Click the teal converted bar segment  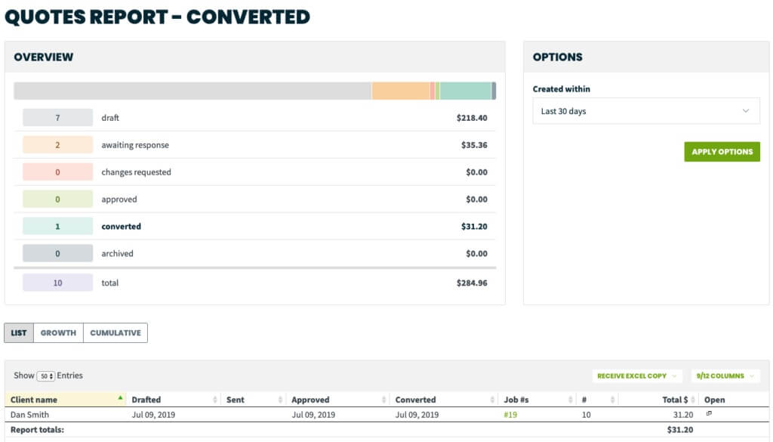[465, 91]
